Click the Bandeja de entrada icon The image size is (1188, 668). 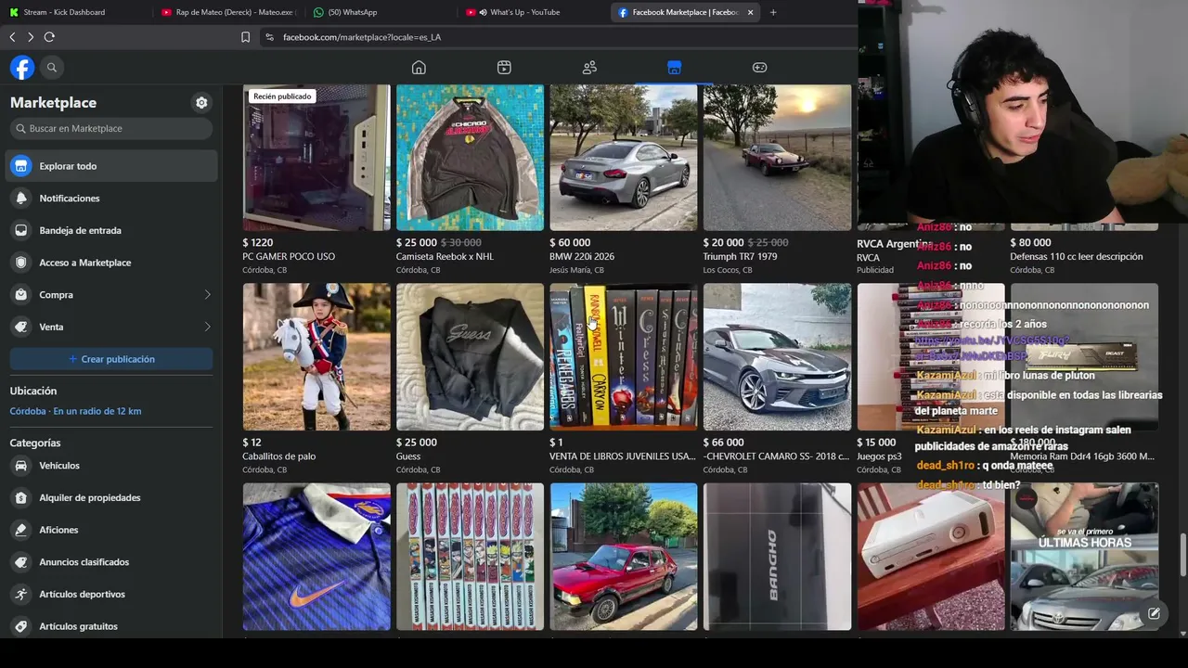pyautogui.click(x=20, y=230)
